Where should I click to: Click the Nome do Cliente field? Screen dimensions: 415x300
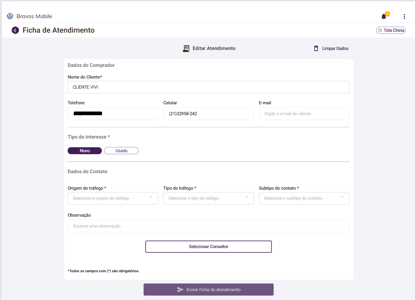click(209, 87)
